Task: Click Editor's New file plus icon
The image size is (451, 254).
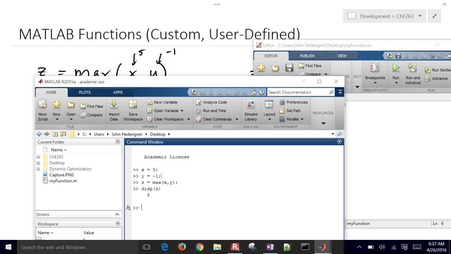Action: pyautogui.click(x=261, y=67)
